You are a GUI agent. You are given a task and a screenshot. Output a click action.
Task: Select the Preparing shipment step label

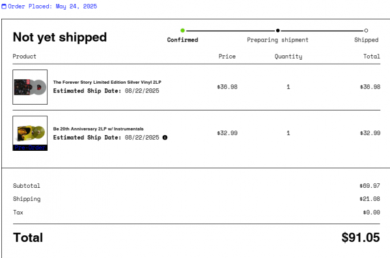tap(277, 40)
